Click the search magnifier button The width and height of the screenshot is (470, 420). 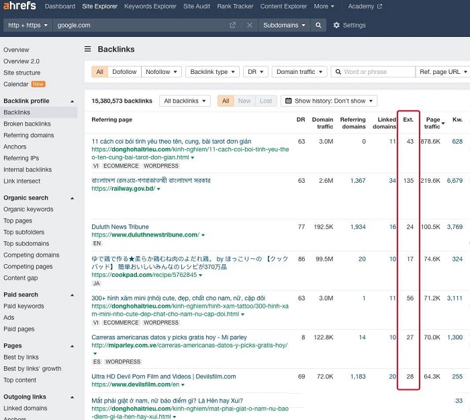(318, 26)
